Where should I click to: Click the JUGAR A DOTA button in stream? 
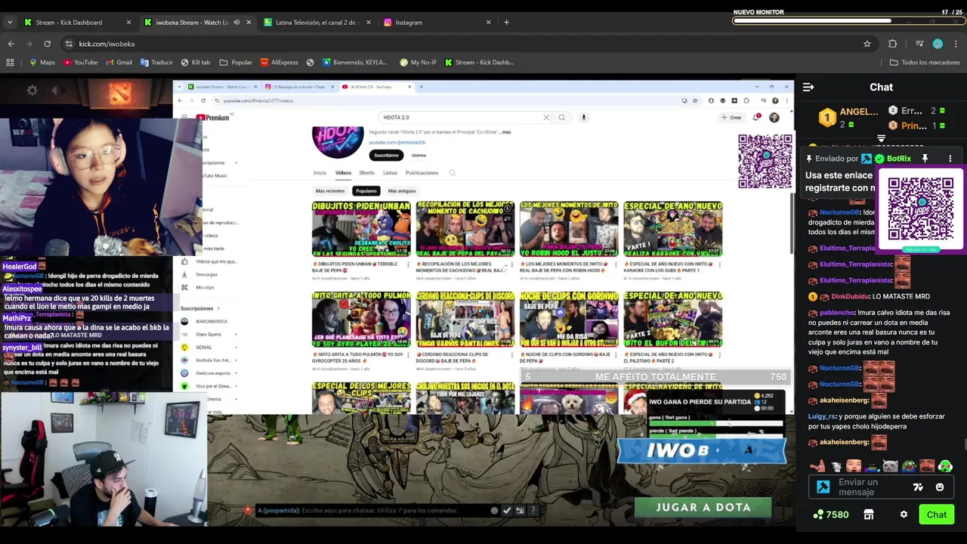point(703,507)
